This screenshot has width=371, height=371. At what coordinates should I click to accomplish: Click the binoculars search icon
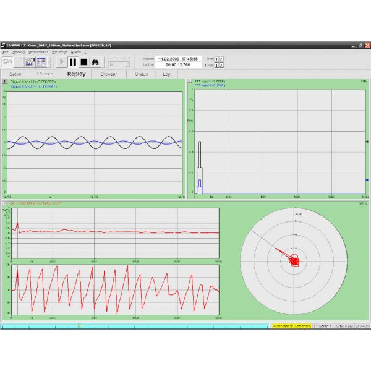(95, 62)
